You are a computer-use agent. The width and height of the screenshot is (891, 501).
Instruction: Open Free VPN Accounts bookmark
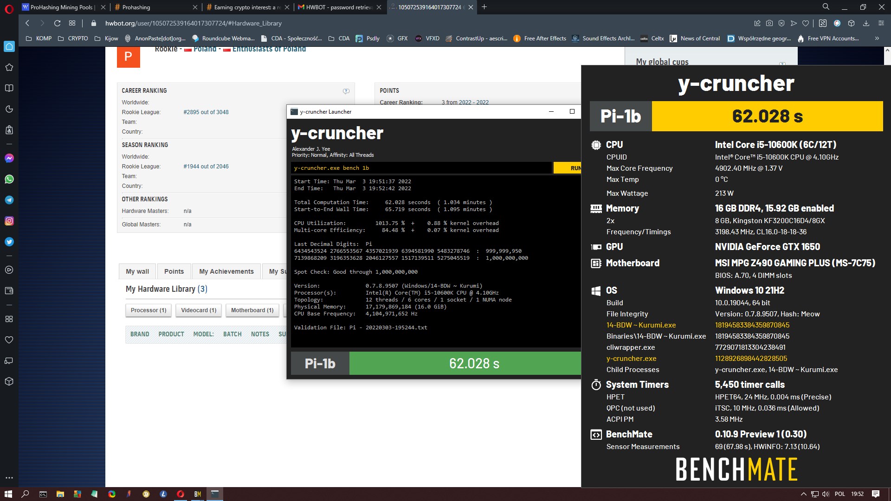828,39
